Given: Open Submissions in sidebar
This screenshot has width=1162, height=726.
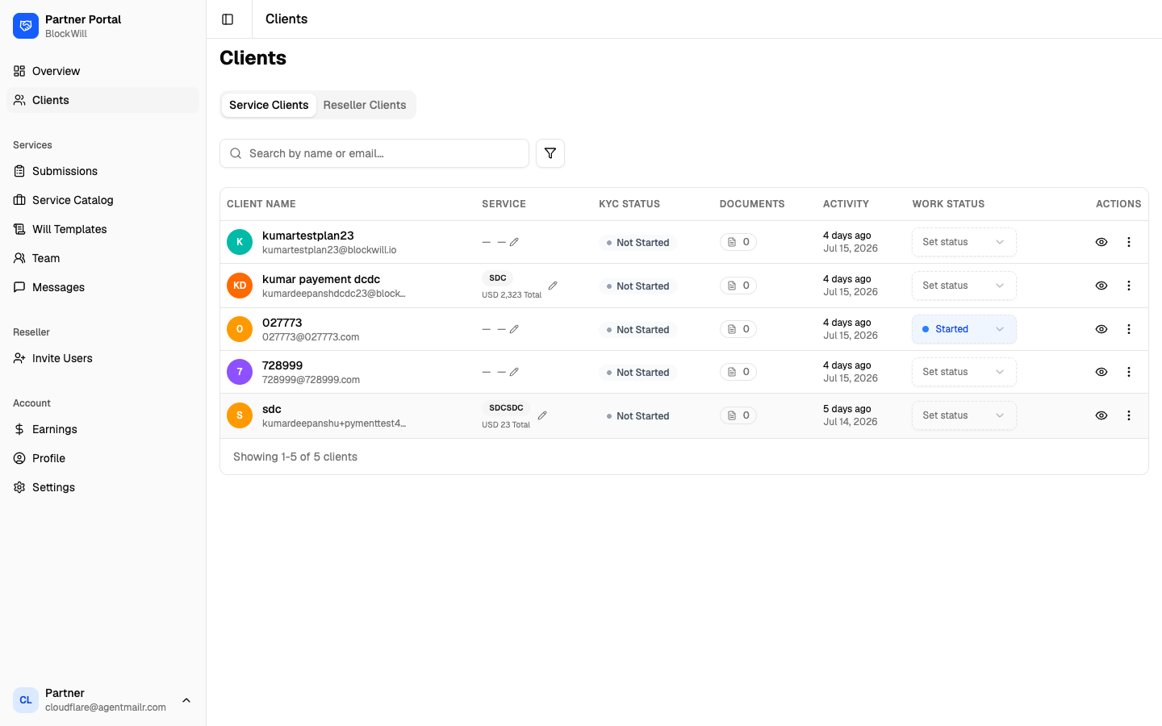Looking at the screenshot, I should coord(102,171).
